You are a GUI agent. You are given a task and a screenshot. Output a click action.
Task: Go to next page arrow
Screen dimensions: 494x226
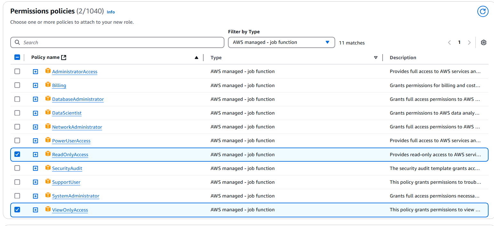tap(469, 43)
